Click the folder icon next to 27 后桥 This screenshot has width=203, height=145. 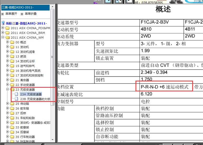point(12,113)
